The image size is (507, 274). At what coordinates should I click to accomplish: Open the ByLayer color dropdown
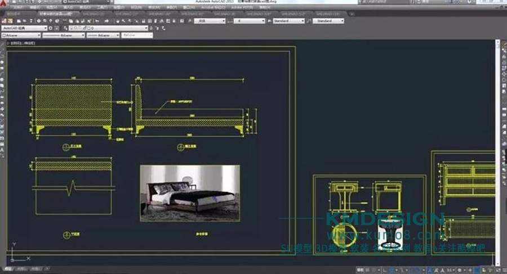pos(21,35)
